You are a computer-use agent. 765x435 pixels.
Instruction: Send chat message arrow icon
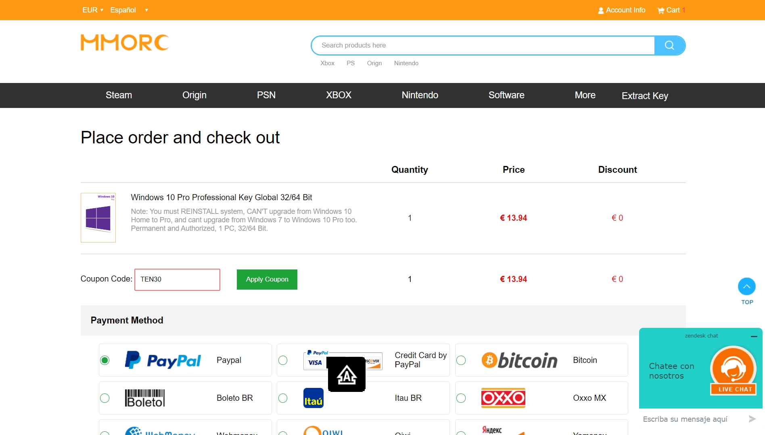752,419
